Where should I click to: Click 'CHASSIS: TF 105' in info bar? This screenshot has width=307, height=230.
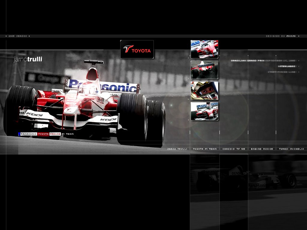click(234, 149)
